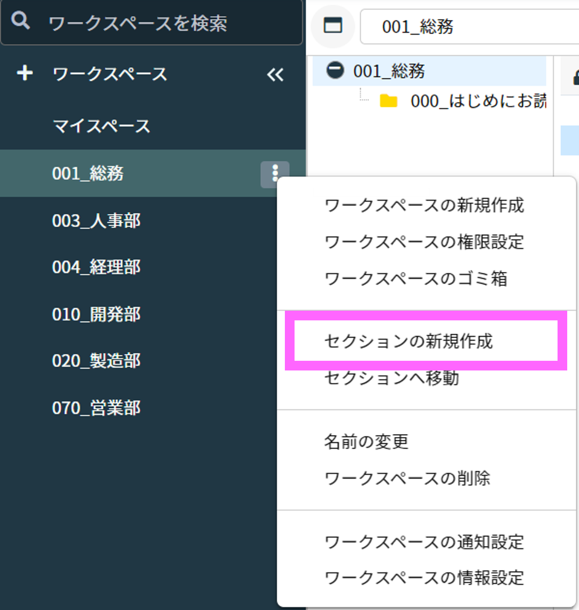Viewport: 579px width, 610px height.
Task: Click the magnifier search icon
Action: coord(20,21)
